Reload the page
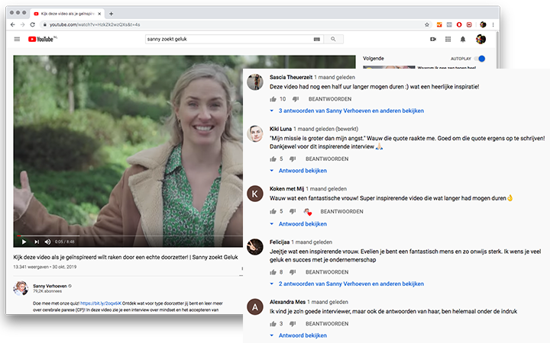550x343 pixels. (x=33, y=24)
